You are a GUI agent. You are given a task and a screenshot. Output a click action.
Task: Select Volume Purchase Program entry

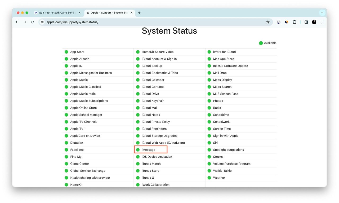pyautogui.click(x=241, y=164)
